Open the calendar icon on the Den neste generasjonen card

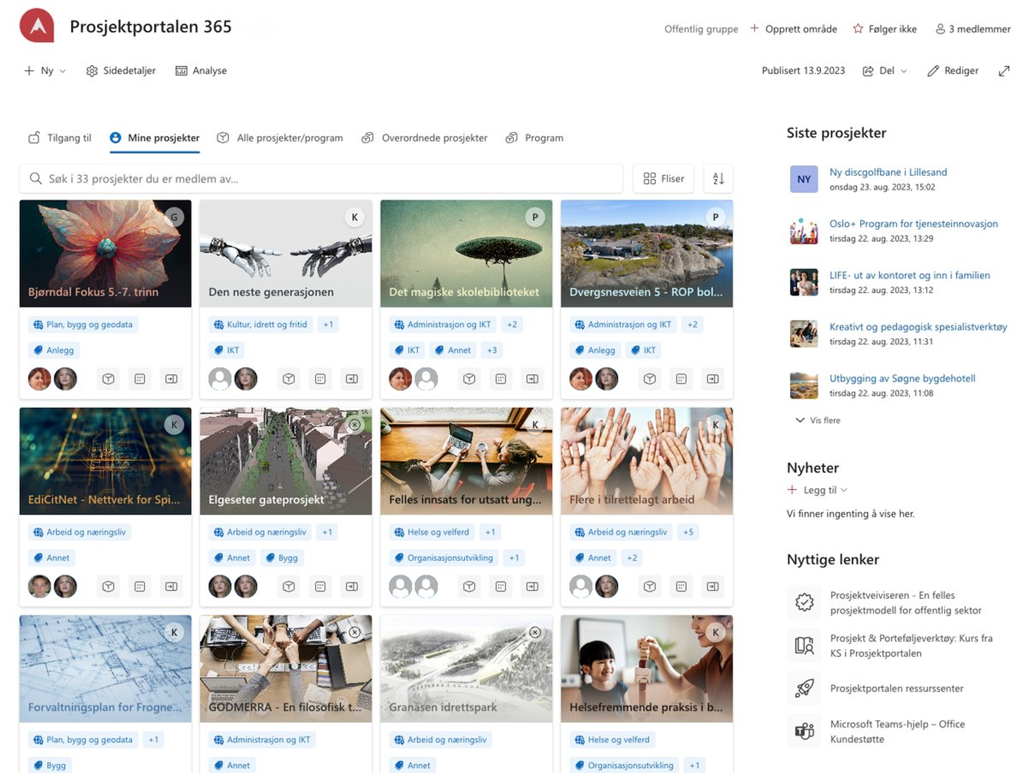[320, 378]
